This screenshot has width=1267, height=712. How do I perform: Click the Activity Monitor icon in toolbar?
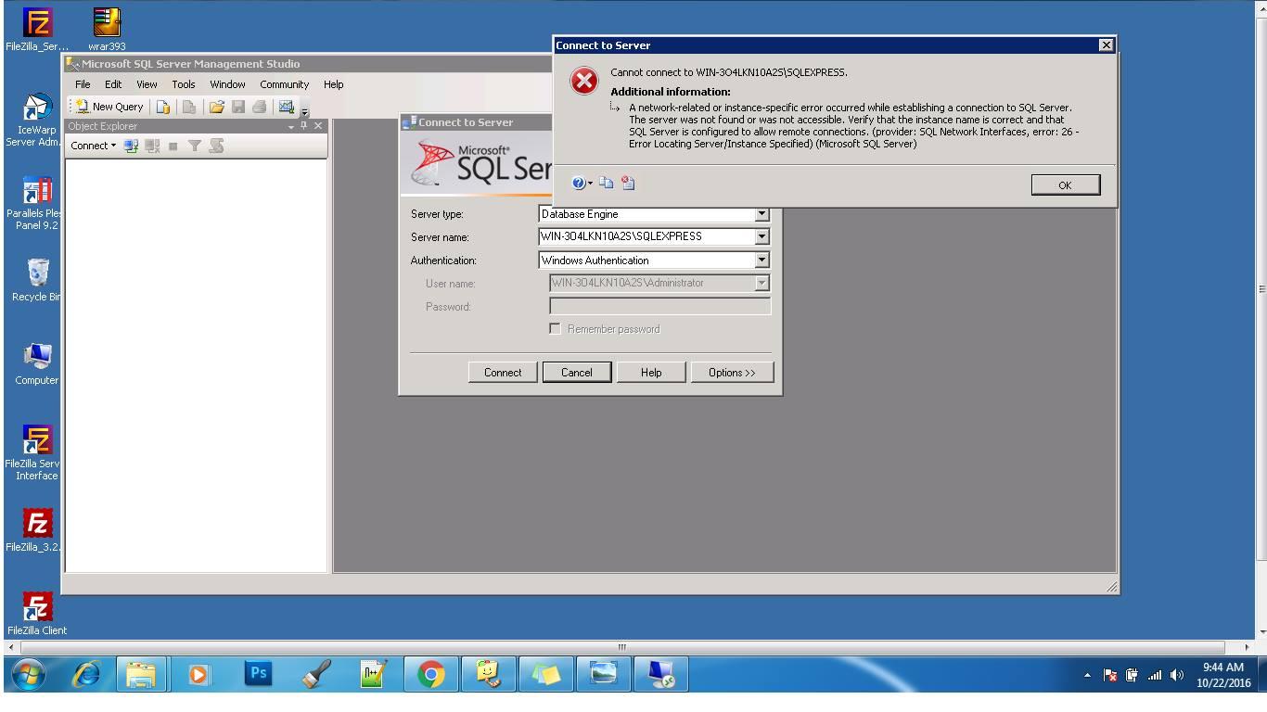point(286,106)
